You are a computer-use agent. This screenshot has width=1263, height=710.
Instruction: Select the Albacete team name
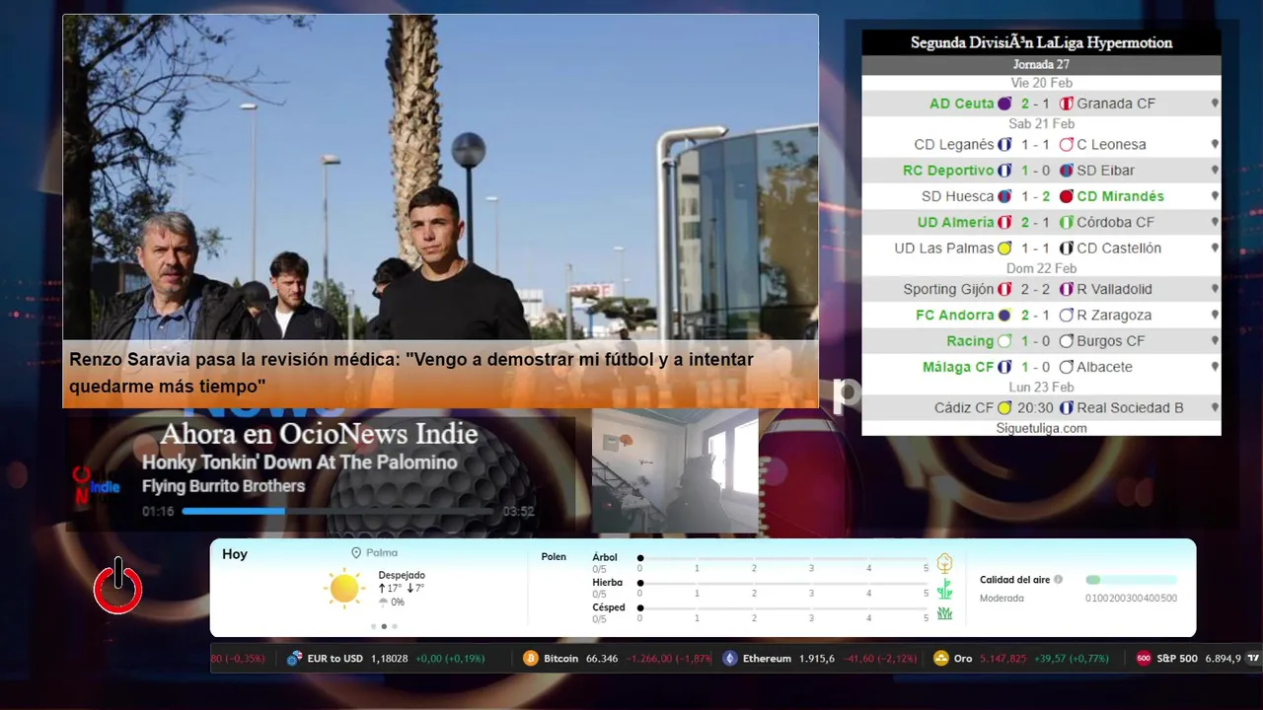[x=1105, y=367]
